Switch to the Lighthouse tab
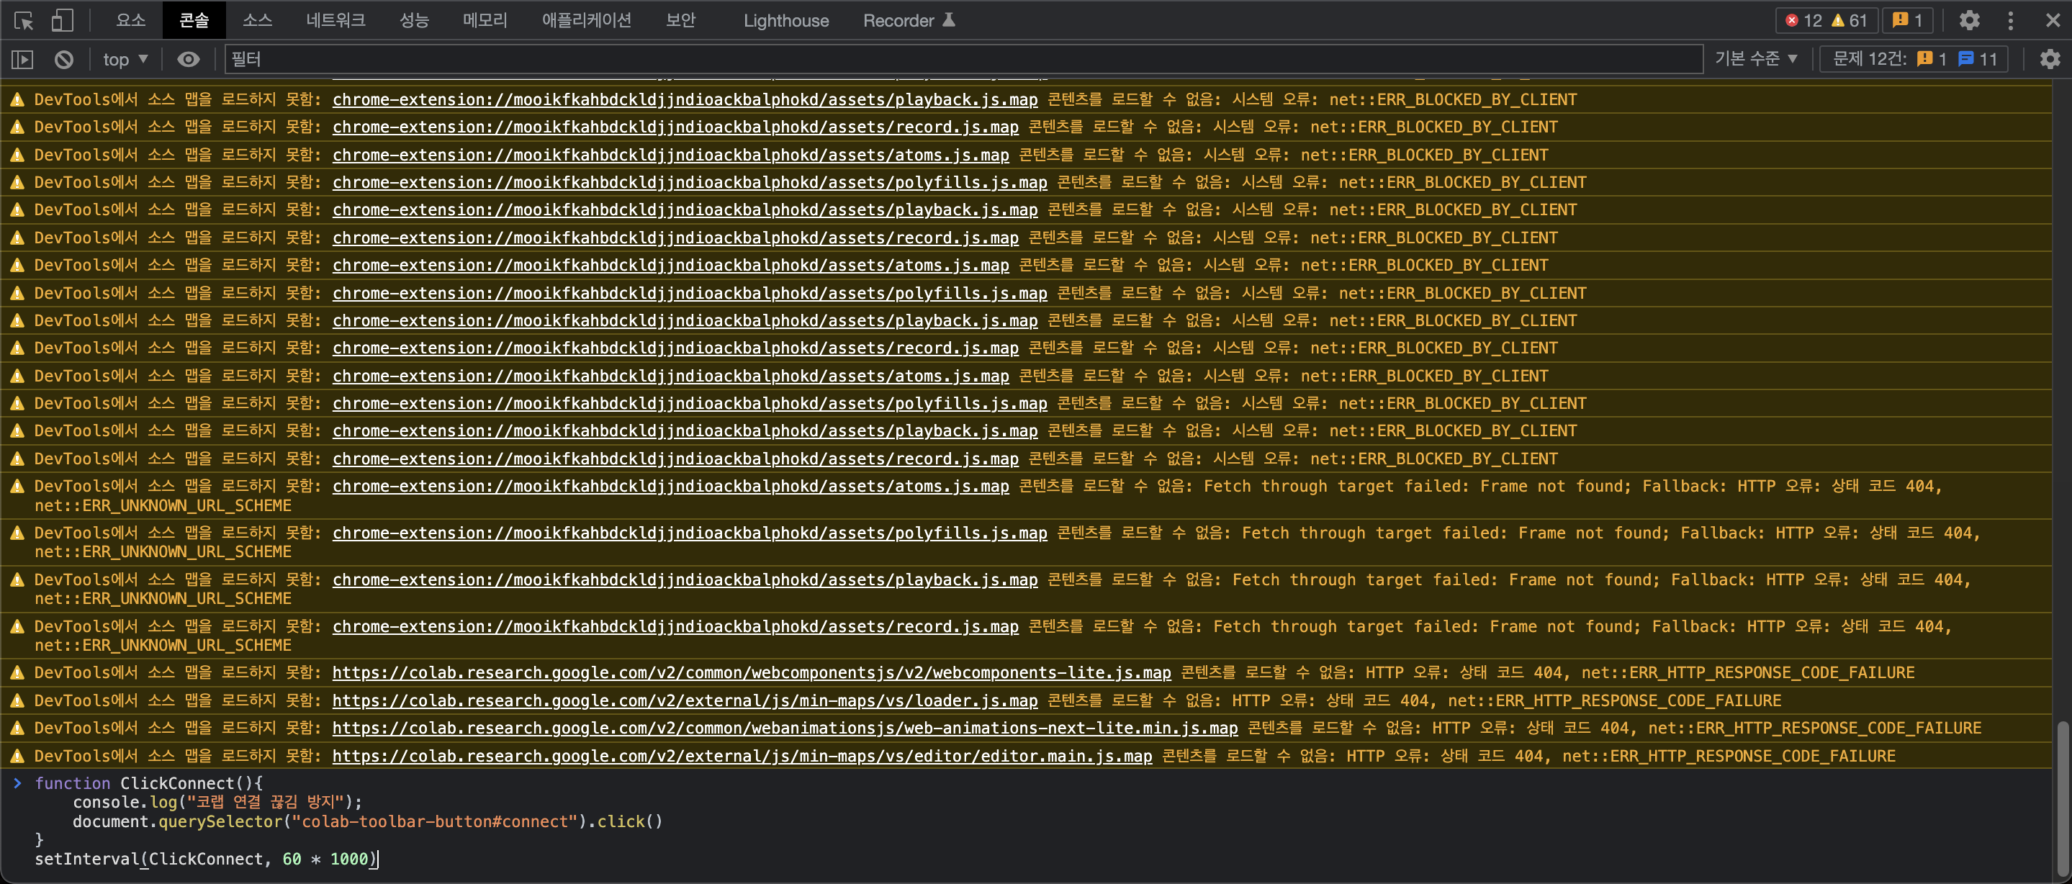 click(x=785, y=21)
